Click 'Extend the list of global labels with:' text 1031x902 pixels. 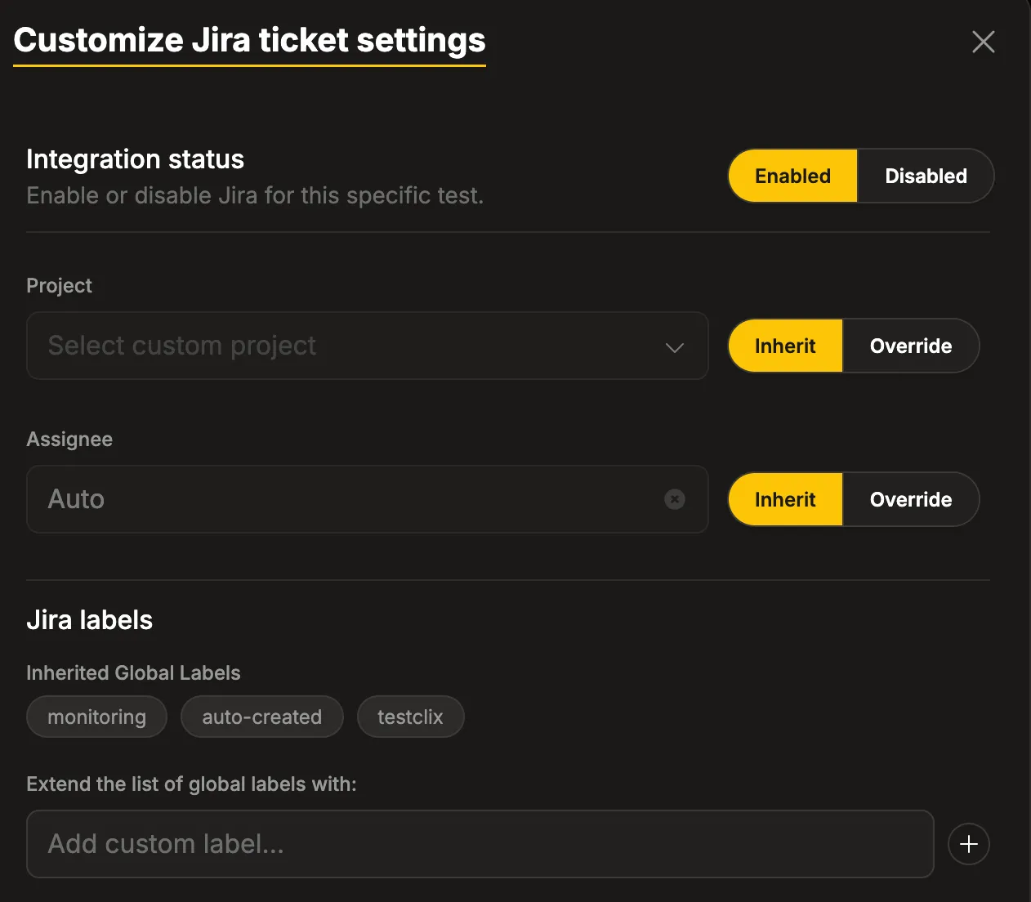click(x=192, y=784)
